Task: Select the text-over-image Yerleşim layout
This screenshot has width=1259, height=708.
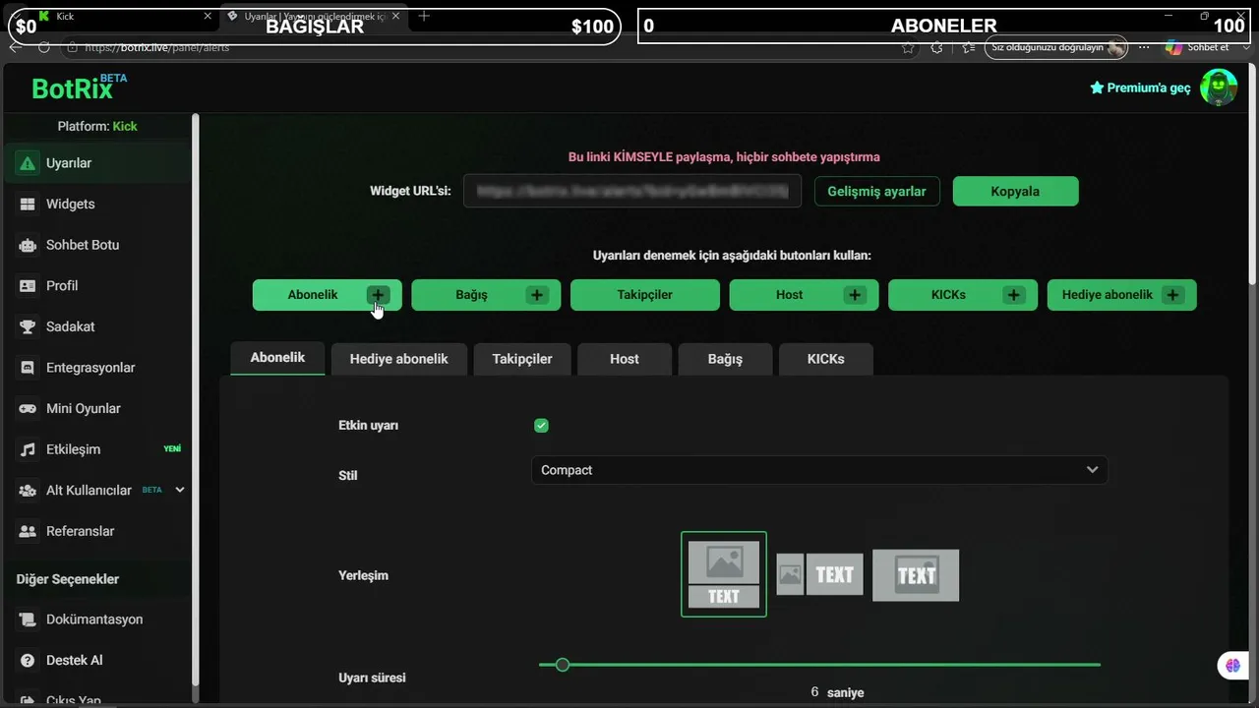Action: pos(916,575)
